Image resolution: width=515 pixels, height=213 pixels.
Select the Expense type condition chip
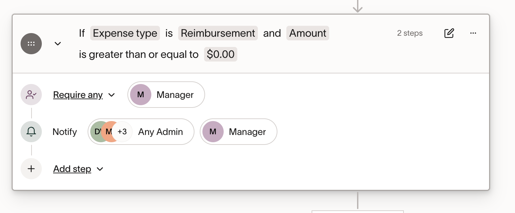pyautogui.click(x=125, y=33)
